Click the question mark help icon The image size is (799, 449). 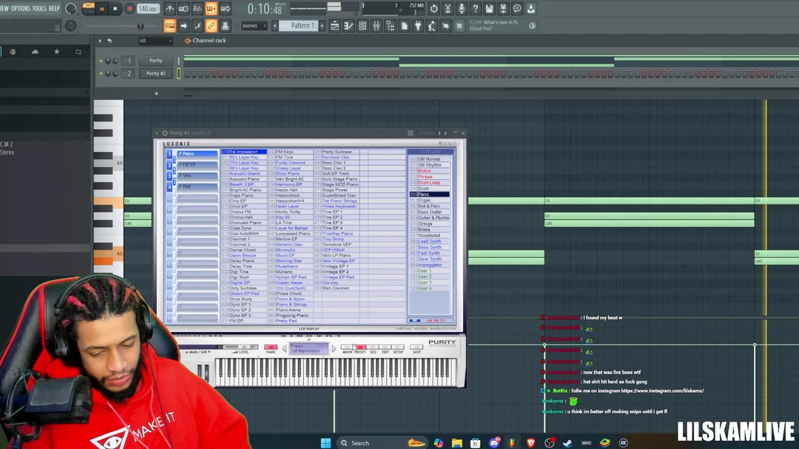[x=476, y=9]
